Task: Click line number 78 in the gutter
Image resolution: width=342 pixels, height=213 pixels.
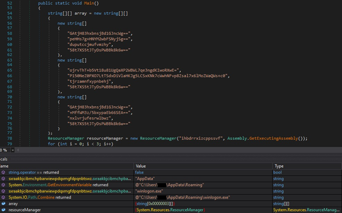Action: (x=10, y=138)
